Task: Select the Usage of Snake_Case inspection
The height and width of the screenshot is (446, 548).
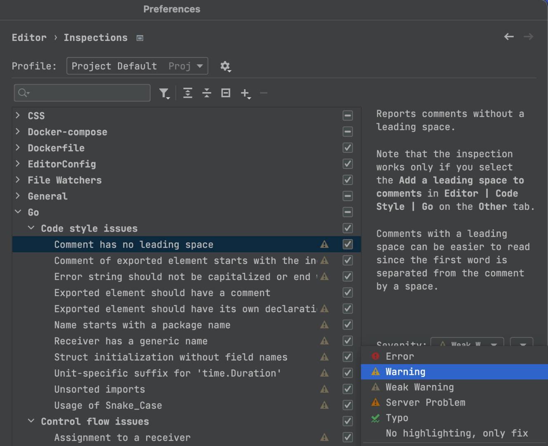Action: (108, 406)
